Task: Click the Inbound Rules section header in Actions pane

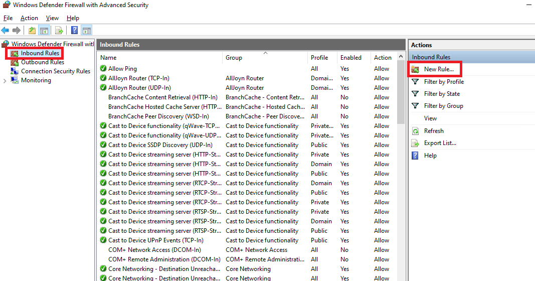Action: (x=471, y=57)
